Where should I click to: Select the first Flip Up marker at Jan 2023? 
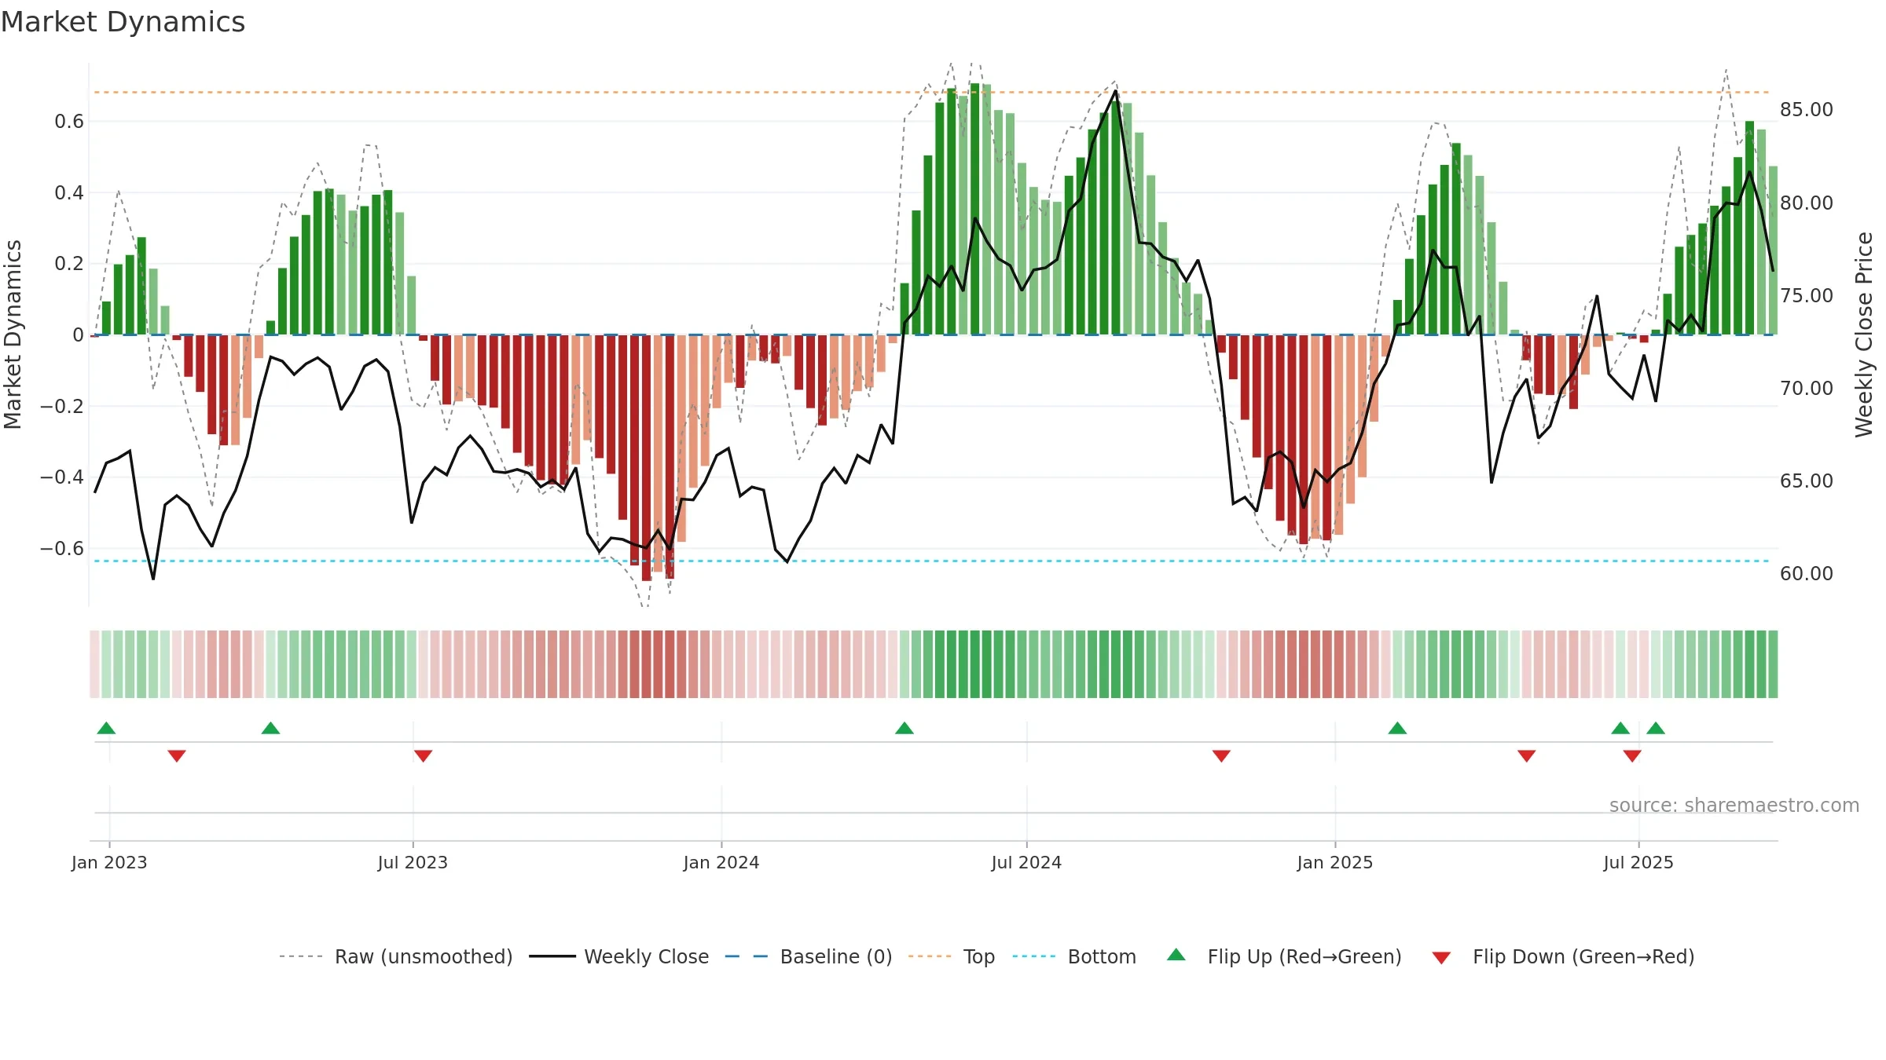[x=106, y=728]
